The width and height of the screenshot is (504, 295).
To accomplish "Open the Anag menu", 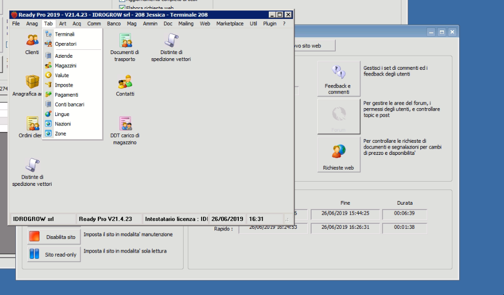I will click(32, 24).
